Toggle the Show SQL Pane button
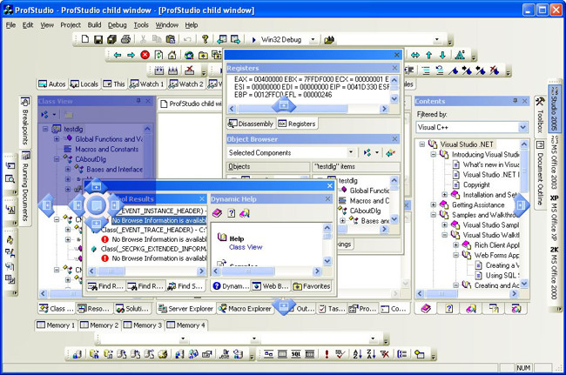Screen dimensions: 566x375 (x=296, y=354)
